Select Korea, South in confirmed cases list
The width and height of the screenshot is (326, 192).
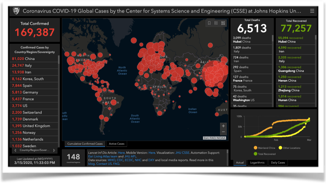tap(34, 79)
